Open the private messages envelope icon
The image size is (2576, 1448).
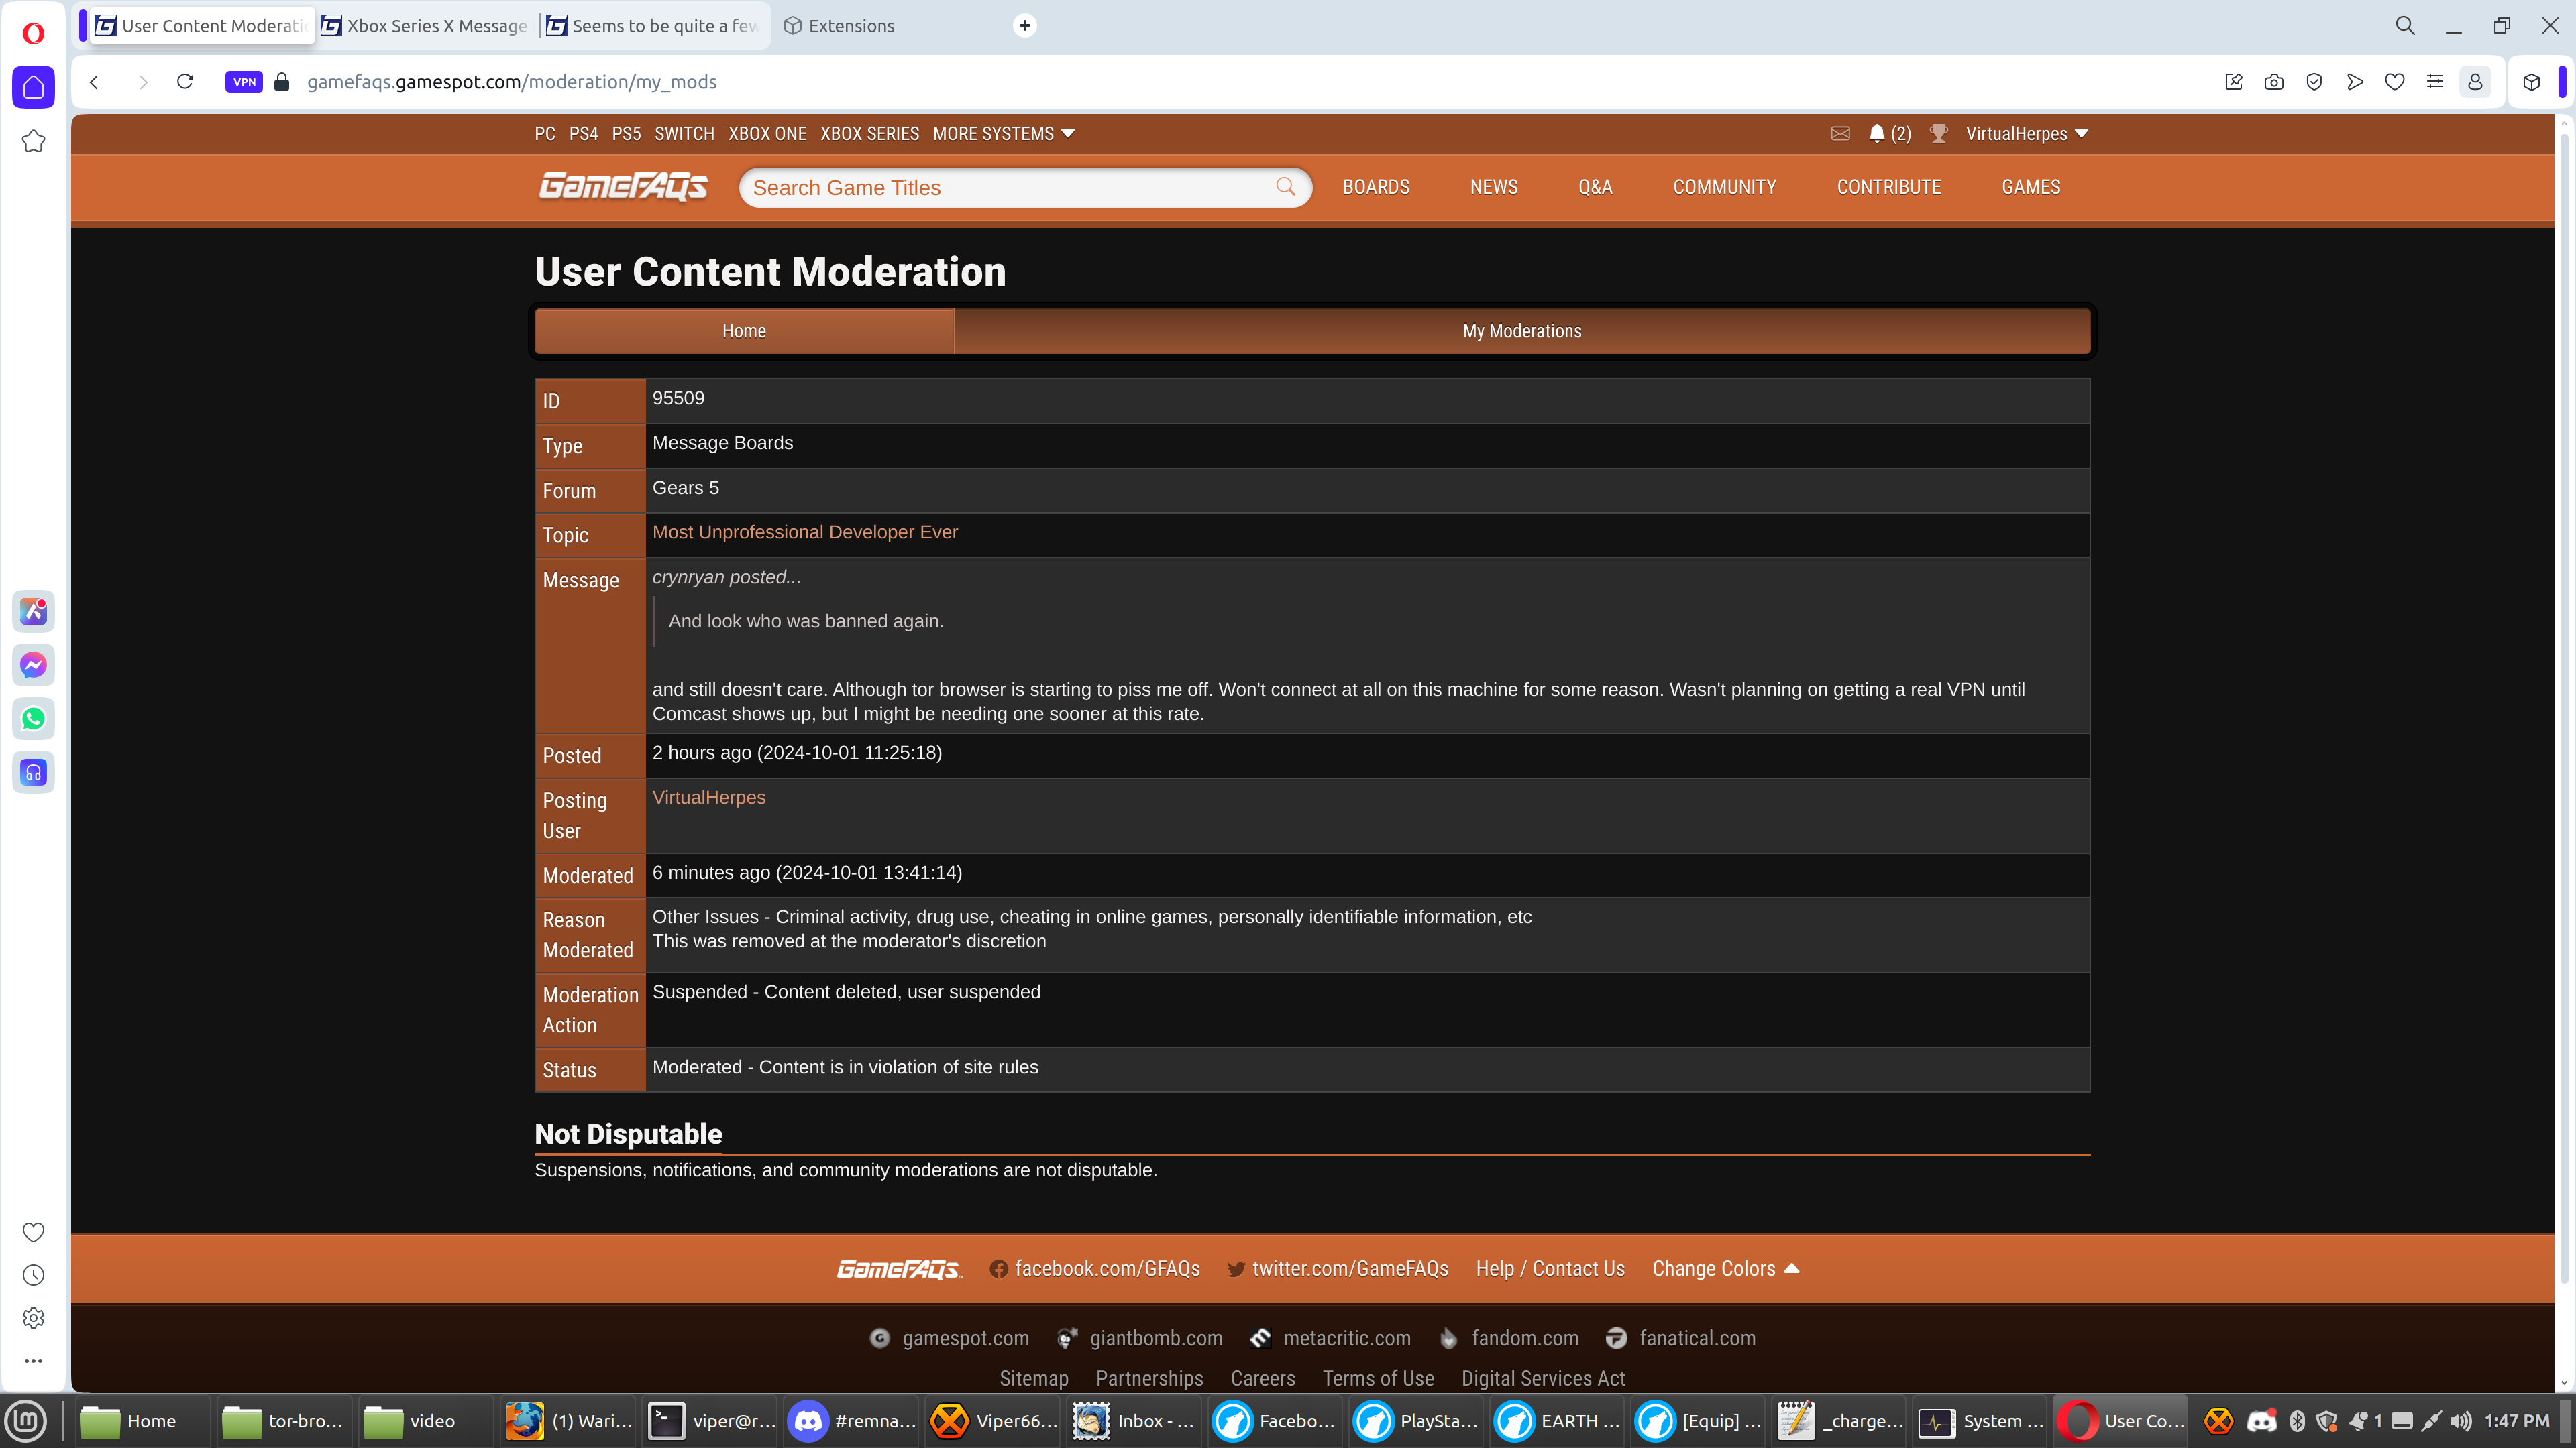click(x=1840, y=134)
